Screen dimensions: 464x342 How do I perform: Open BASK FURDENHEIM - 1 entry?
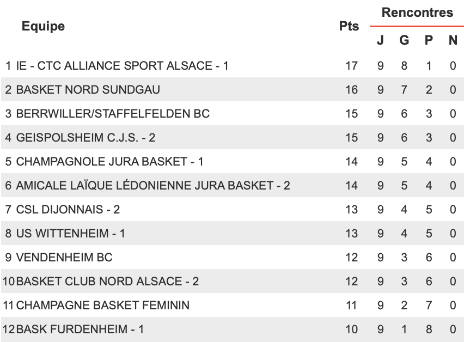[80, 329]
